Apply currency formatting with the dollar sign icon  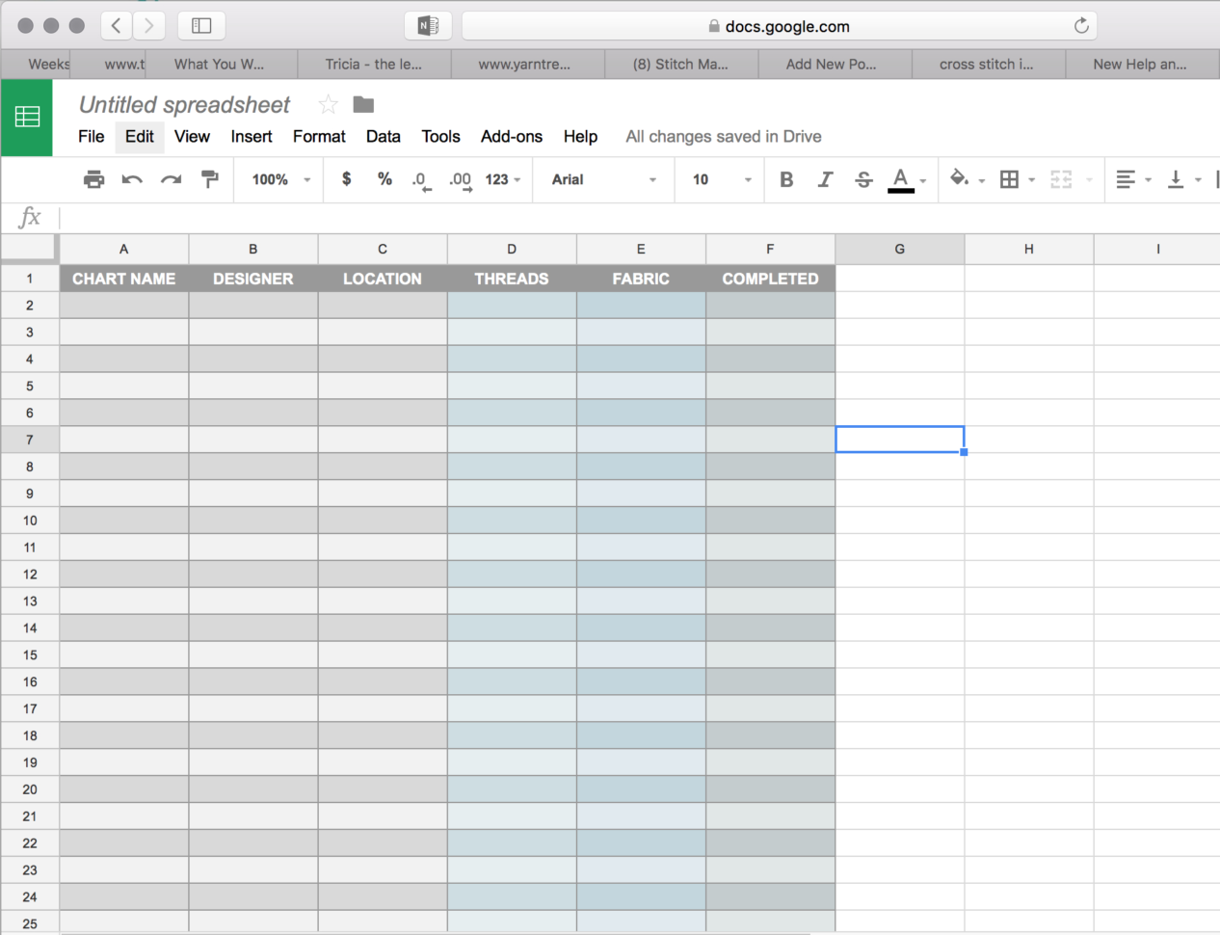pyautogui.click(x=346, y=179)
